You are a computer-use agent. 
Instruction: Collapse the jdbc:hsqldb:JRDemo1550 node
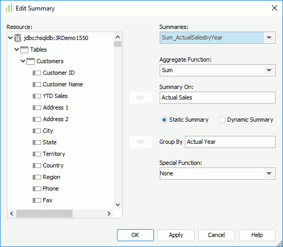pyautogui.click(x=11, y=38)
